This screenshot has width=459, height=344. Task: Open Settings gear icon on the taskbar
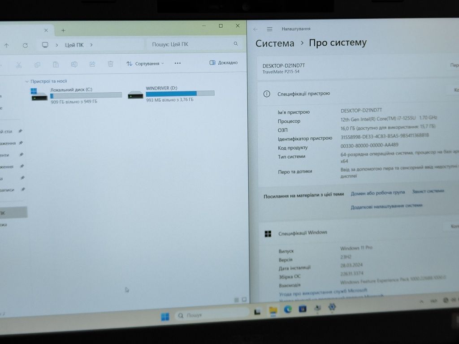tap(332, 307)
